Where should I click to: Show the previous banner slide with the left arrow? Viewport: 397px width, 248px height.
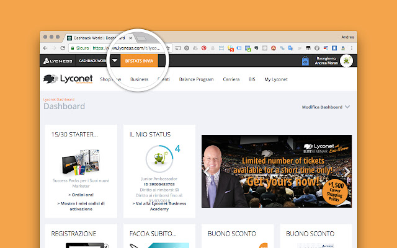pyautogui.click(x=207, y=172)
